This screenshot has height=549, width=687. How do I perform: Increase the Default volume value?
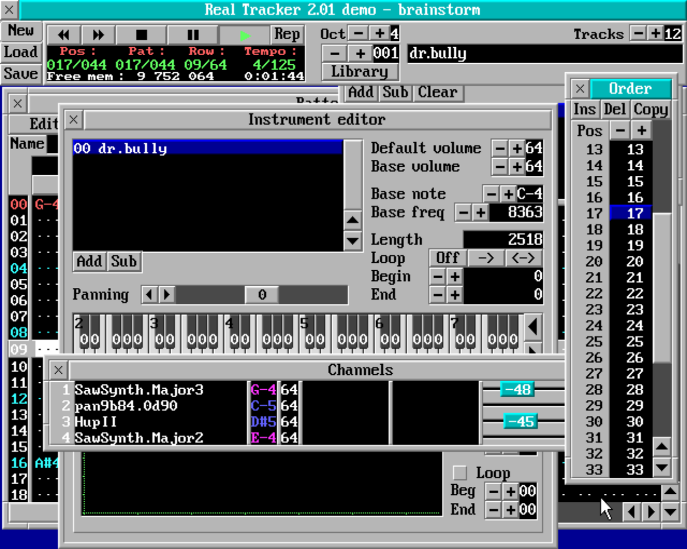(x=517, y=148)
